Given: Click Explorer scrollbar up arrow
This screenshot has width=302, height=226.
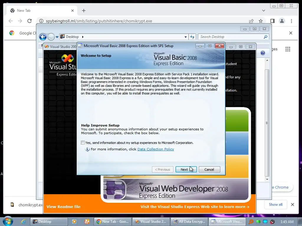Looking at the screenshot, I should [x=267, y=60].
